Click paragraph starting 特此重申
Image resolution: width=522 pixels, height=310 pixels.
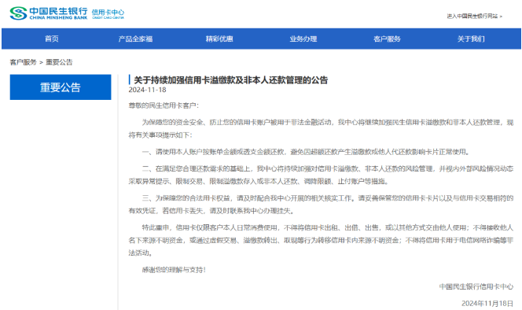(x=321, y=240)
